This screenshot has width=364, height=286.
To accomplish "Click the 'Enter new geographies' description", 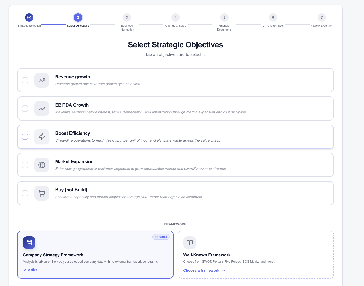I will point(141,169).
